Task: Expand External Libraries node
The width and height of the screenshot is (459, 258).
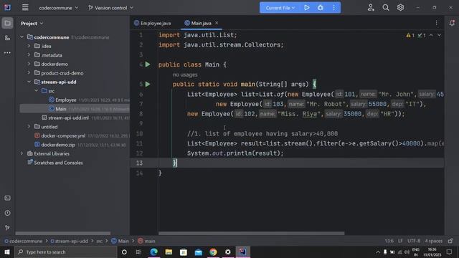Action: (x=22, y=153)
